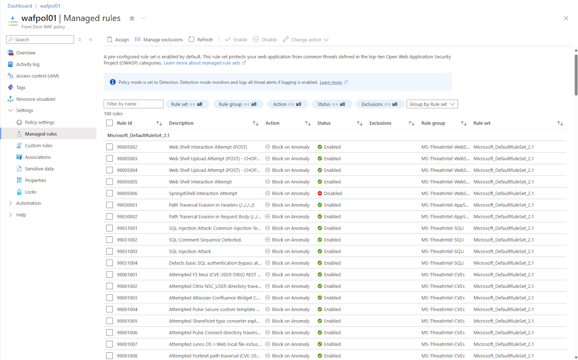Image resolution: width=578 pixels, height=360 pixels.
Task: Click the sidebar expand/collapse diamond icon next to Search
Action: coord(80,39)
